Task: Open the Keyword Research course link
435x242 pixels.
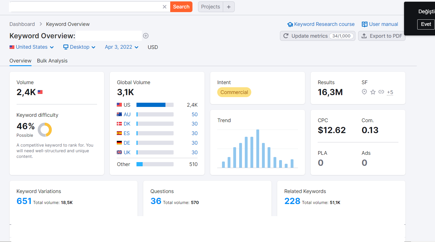Action: tap(321, 24)
